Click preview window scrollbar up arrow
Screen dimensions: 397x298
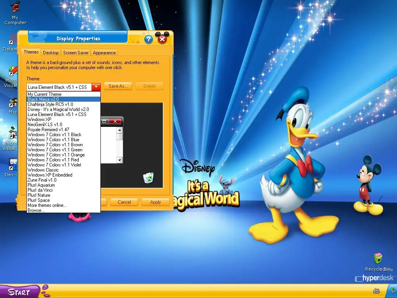(x=119, y=130)
